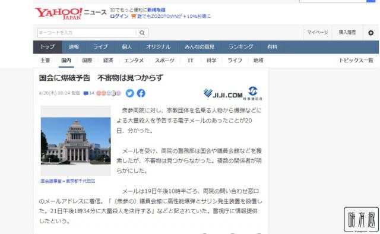Share article on Twitter
Image resolution: width=380 pixels, height=234 pixels.
coord(130,93)
